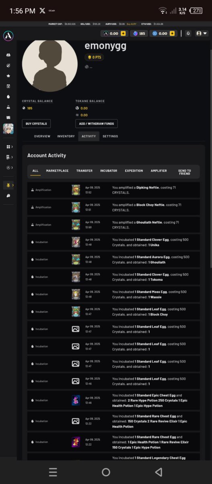
Task: Click the flask icon in the Dipking Neftie row
Action: (x=32, y=190)
